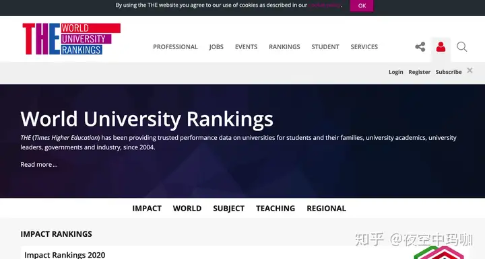Click the THE World University Rankings logo

pyautogui.click(x=71, y=38)
